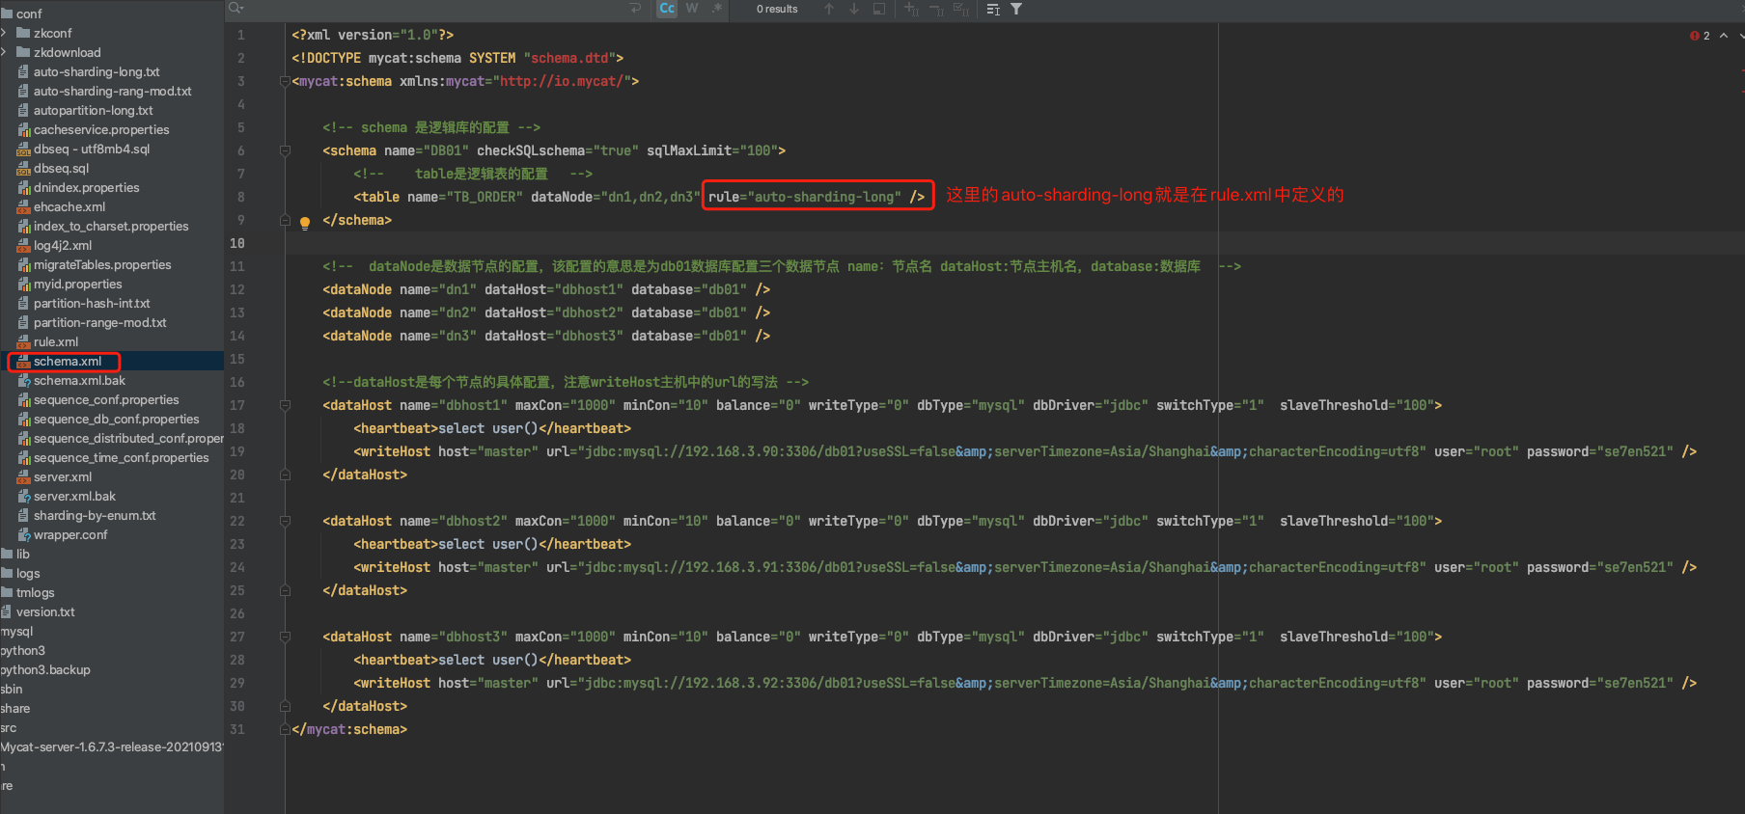Open rule.xml in the file tree
Viewport: 1745px width, 814px height.
click(55, 341)
